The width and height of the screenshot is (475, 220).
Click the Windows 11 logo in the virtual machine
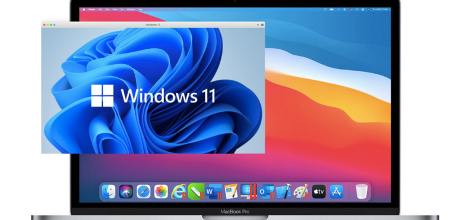click(x=102, y=96)
